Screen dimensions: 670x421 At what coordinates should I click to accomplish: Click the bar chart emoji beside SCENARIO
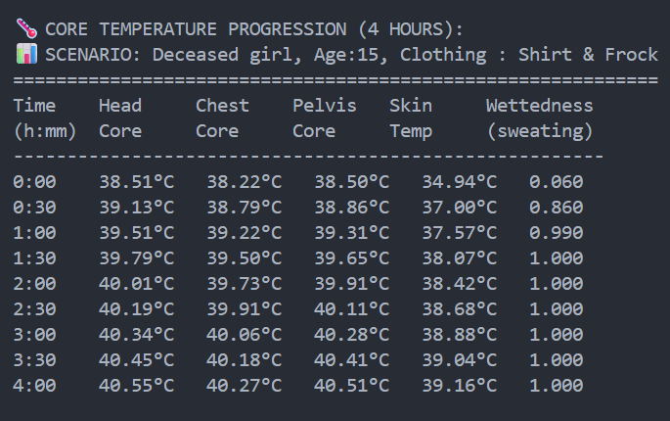[x=26, y=55]
